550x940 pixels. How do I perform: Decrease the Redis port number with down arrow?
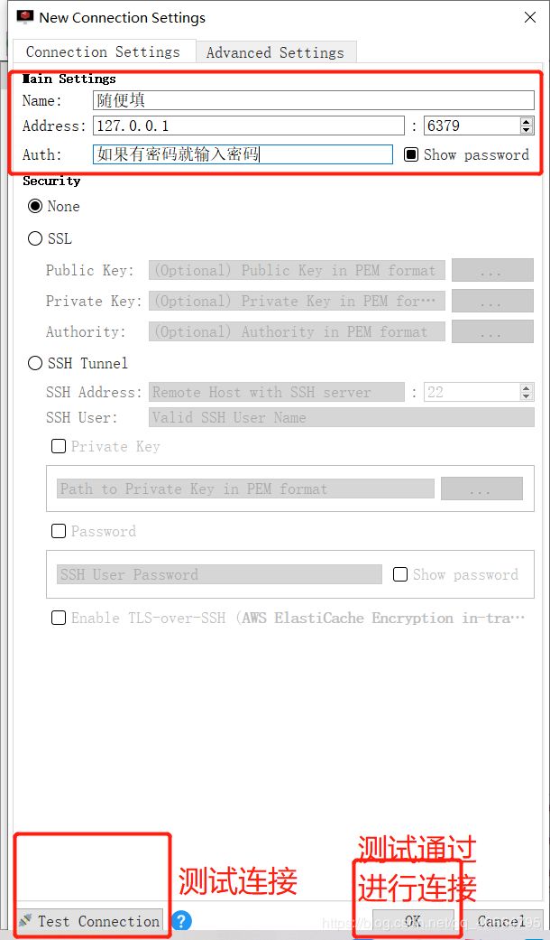pos(526,129)
